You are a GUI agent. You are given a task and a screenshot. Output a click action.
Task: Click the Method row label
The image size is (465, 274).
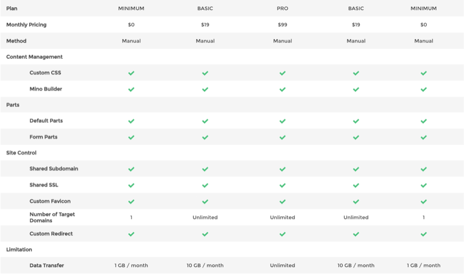16,41
